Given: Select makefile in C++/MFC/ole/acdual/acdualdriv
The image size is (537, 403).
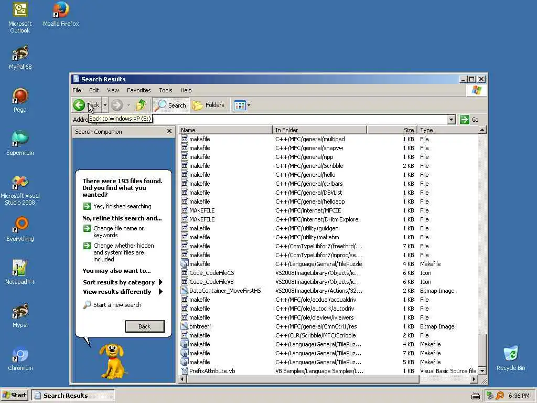Looking at the screenshot, I should 200,300.
